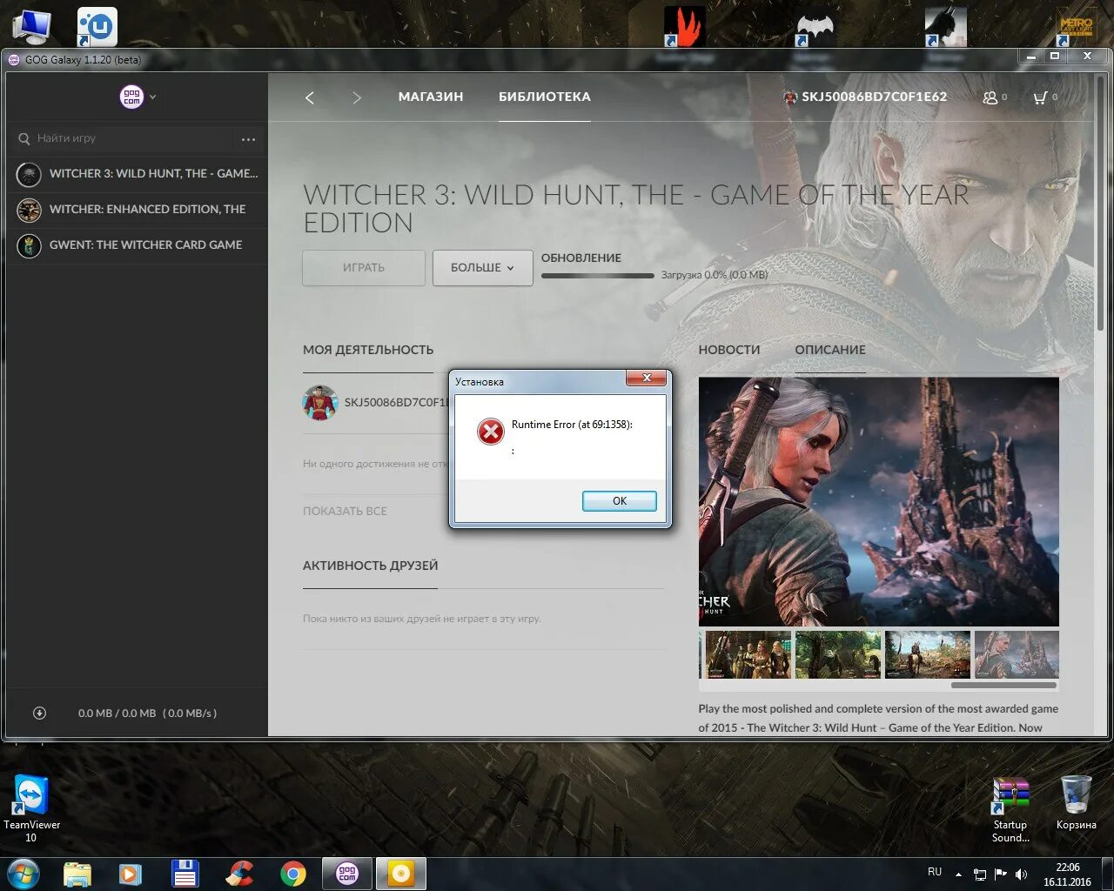Switch to the installer disc taskbar button

401,874
